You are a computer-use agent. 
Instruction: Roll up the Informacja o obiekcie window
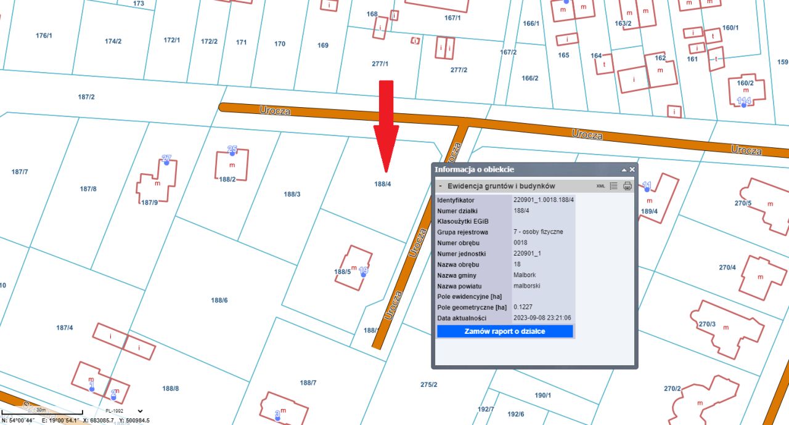tap(624, 169)
